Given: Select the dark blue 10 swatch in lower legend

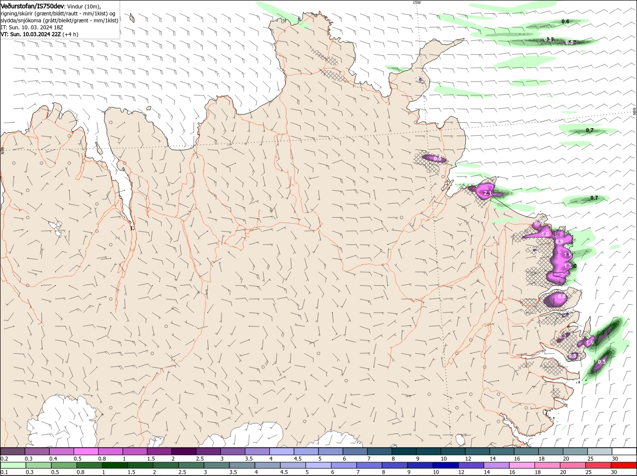Looking at the screenshot, I should coord(446,465).
